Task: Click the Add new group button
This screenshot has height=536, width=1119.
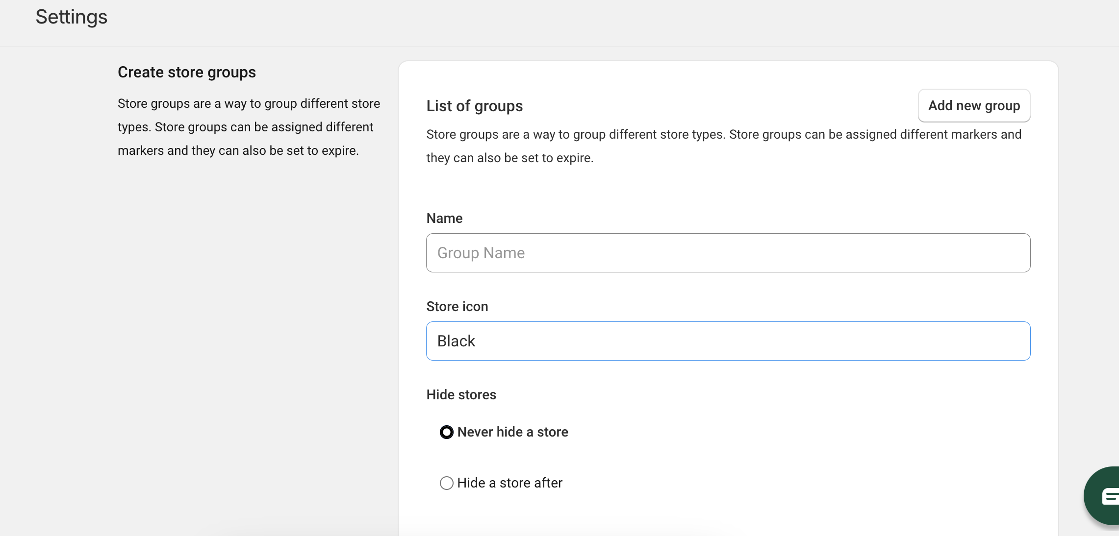Action: tap(973, 106)
